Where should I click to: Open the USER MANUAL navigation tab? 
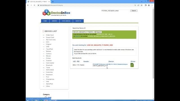click(66, 21)
